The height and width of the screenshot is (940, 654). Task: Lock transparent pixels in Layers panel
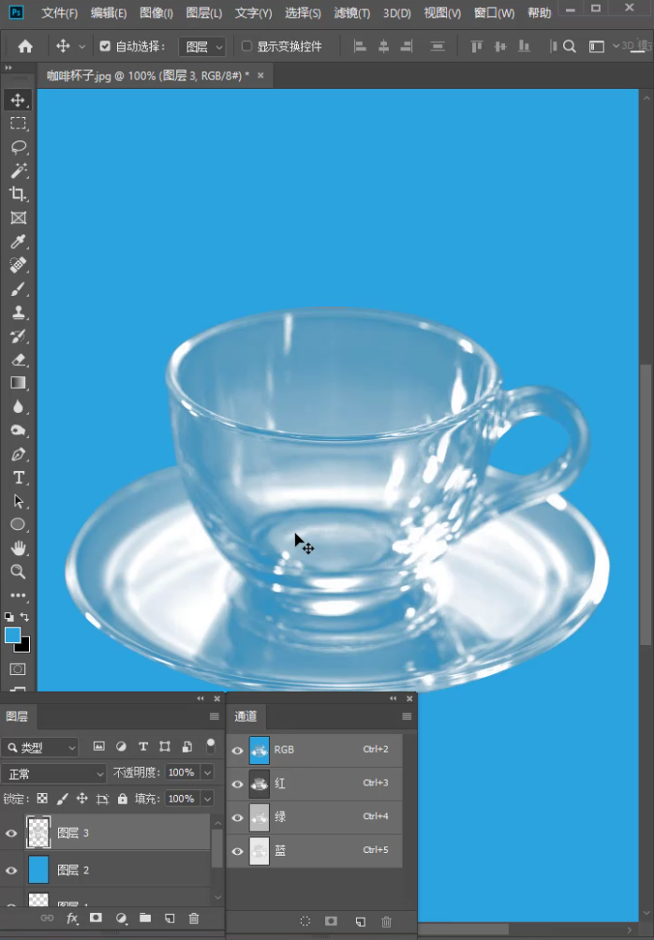[42, 799]
